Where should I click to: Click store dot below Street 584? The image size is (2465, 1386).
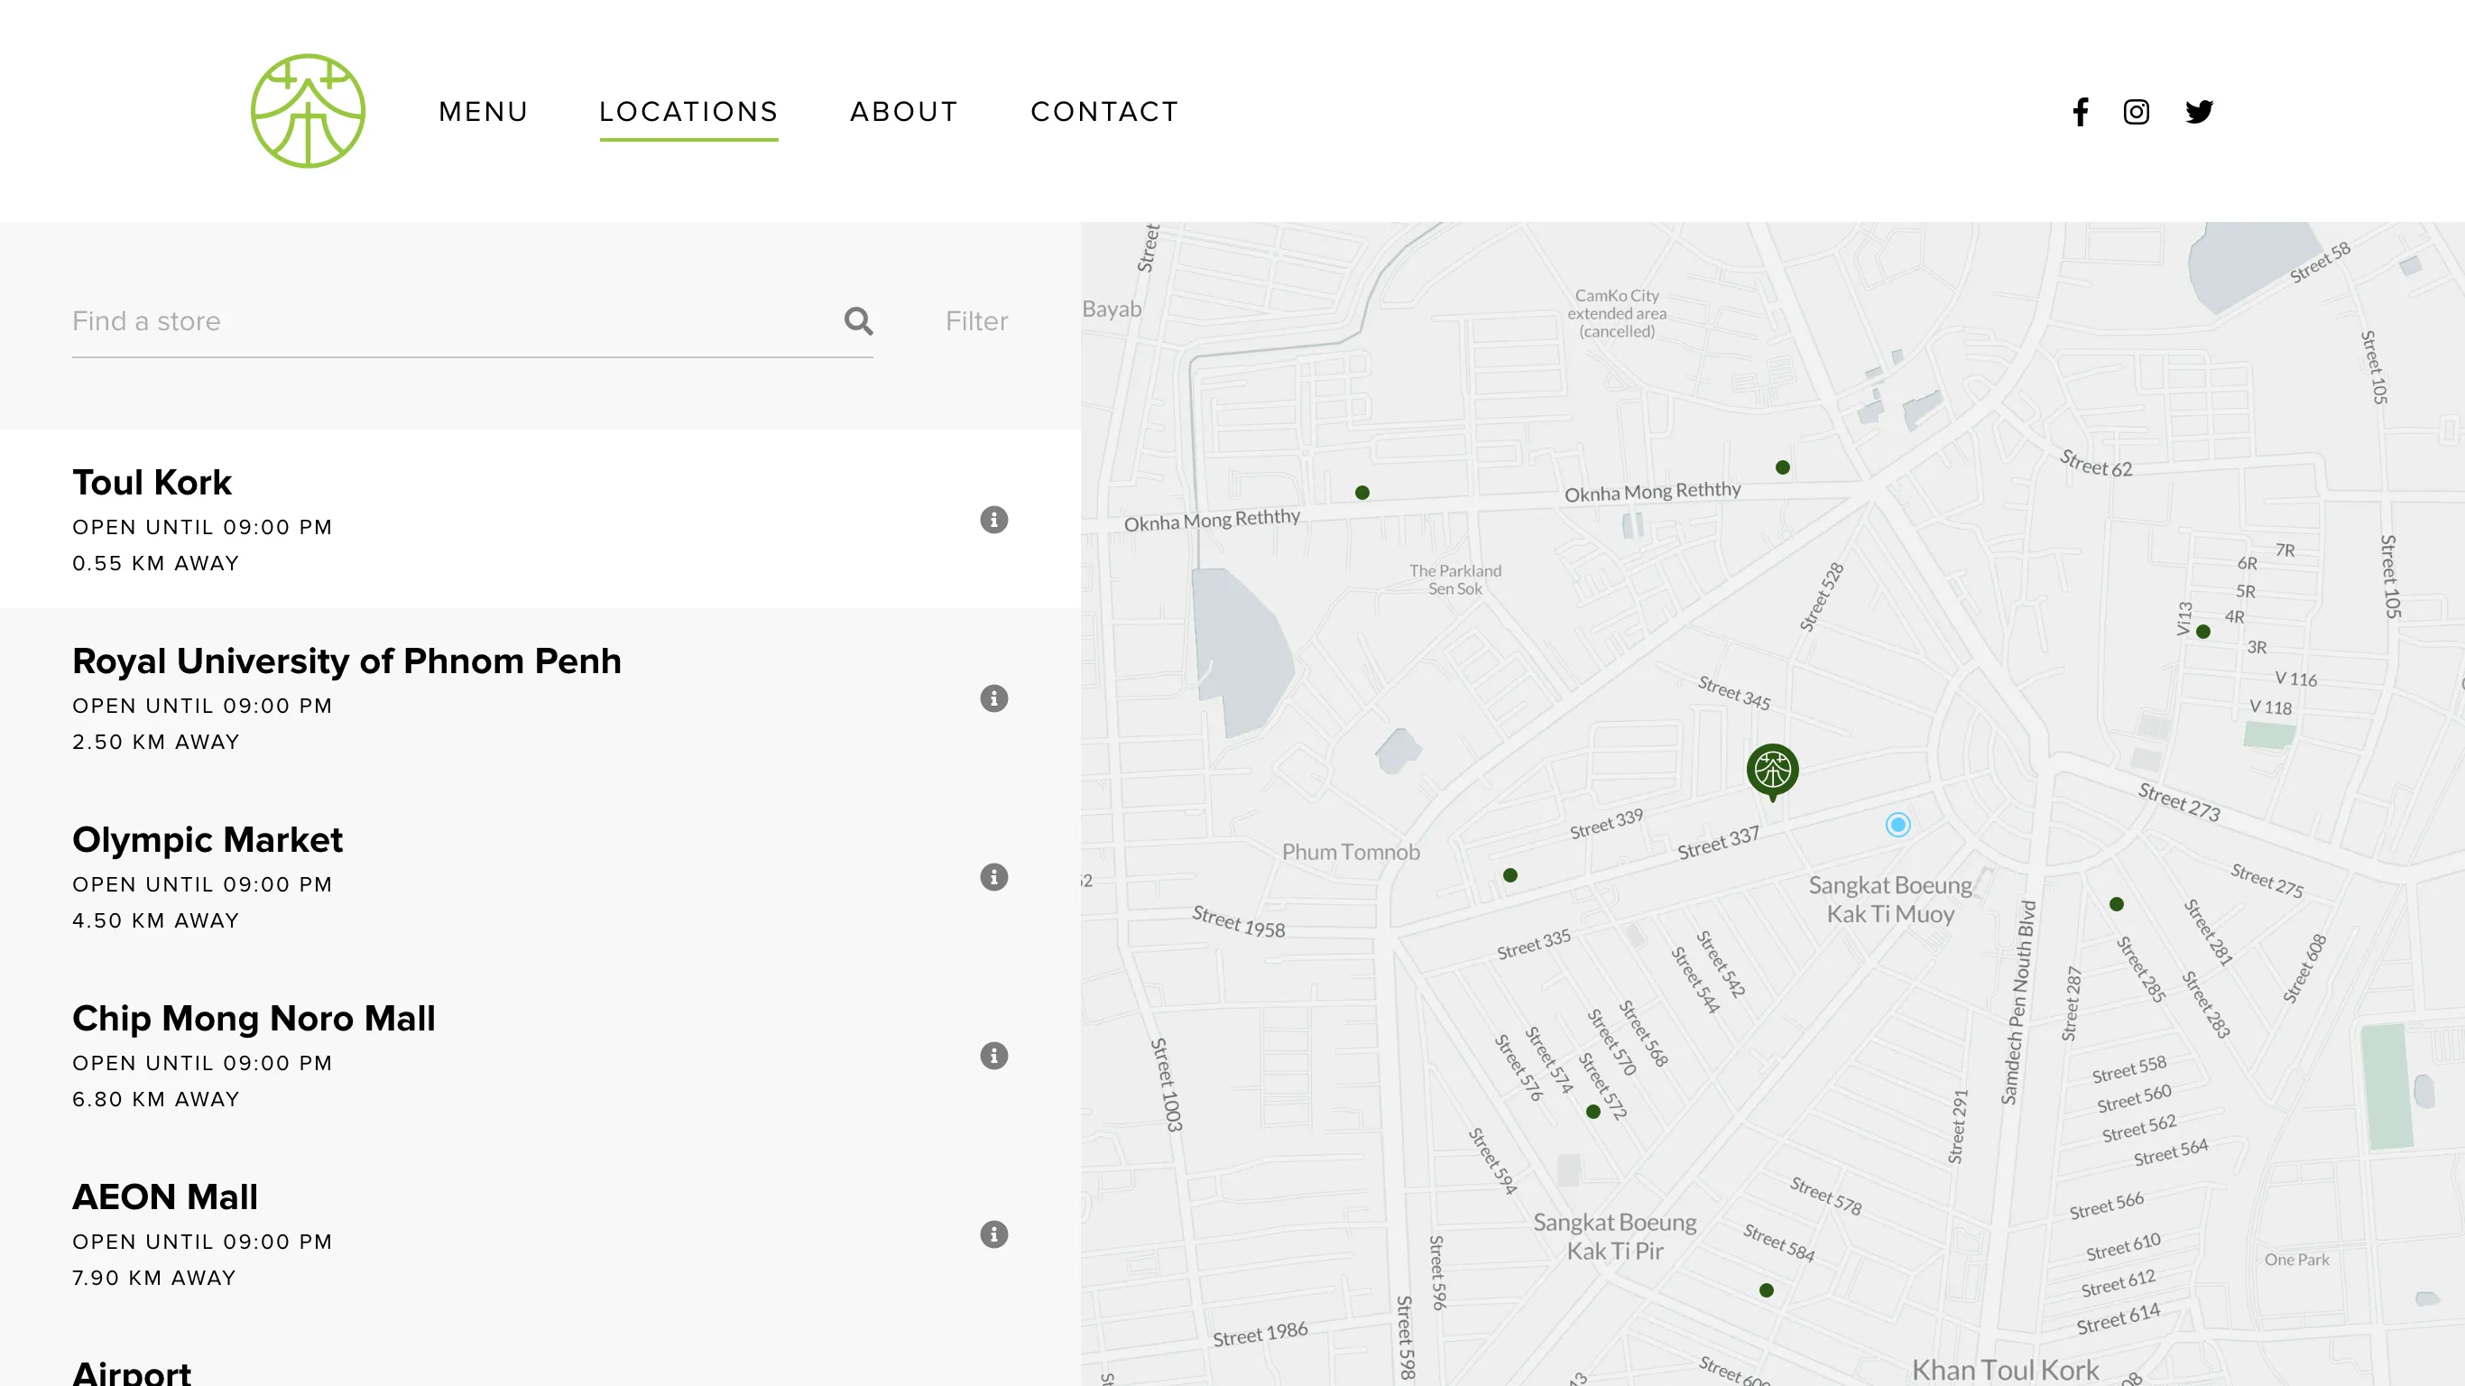pyautogui.click(x=1767, y=1291)
